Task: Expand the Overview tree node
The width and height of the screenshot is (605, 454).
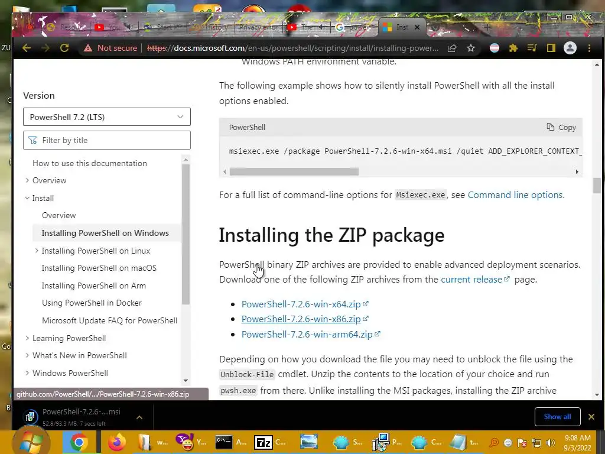Action: (x=27, y=180)
